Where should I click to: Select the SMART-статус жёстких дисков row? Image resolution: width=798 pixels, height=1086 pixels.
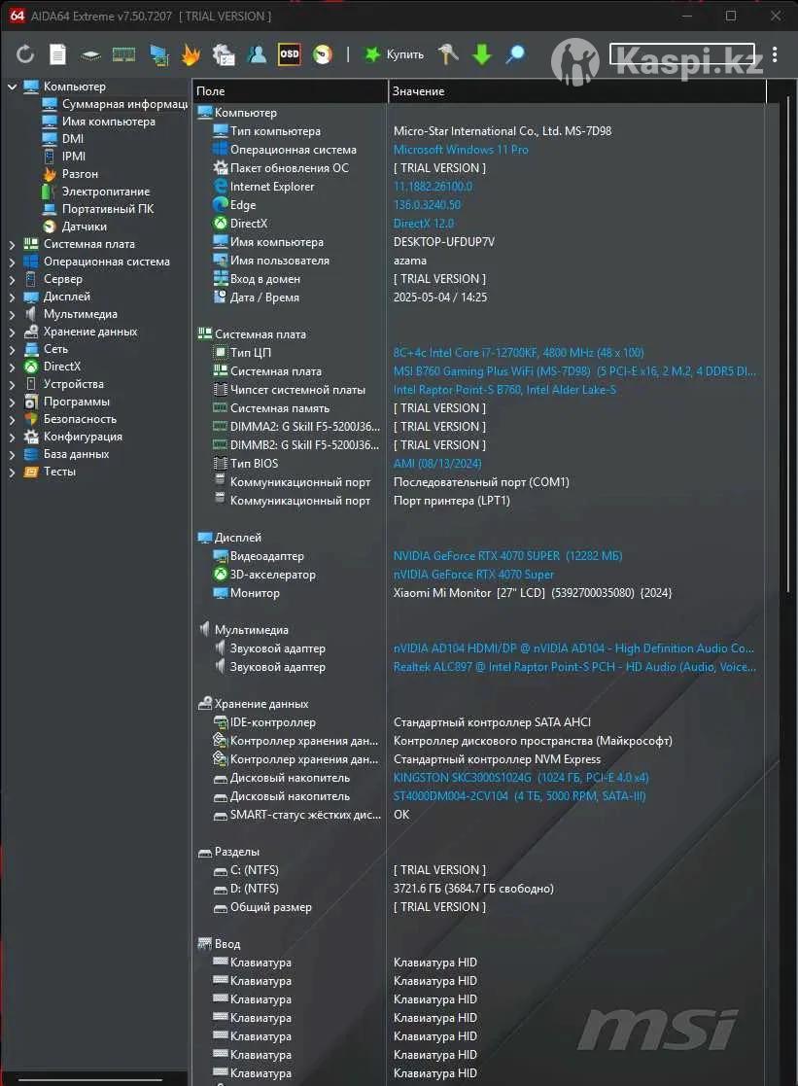tap(479, 815)
